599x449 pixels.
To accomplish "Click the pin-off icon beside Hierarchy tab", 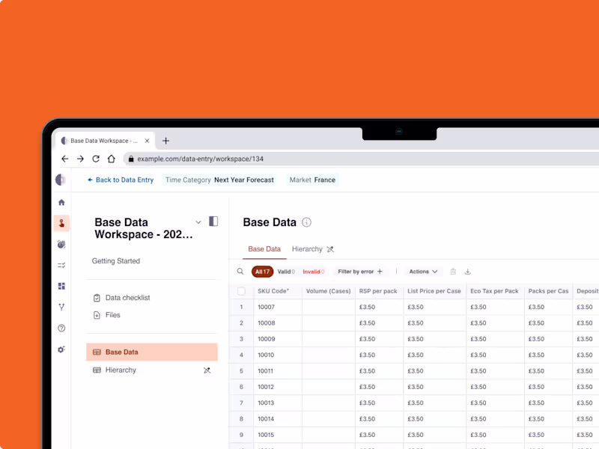I will (330, 249).
